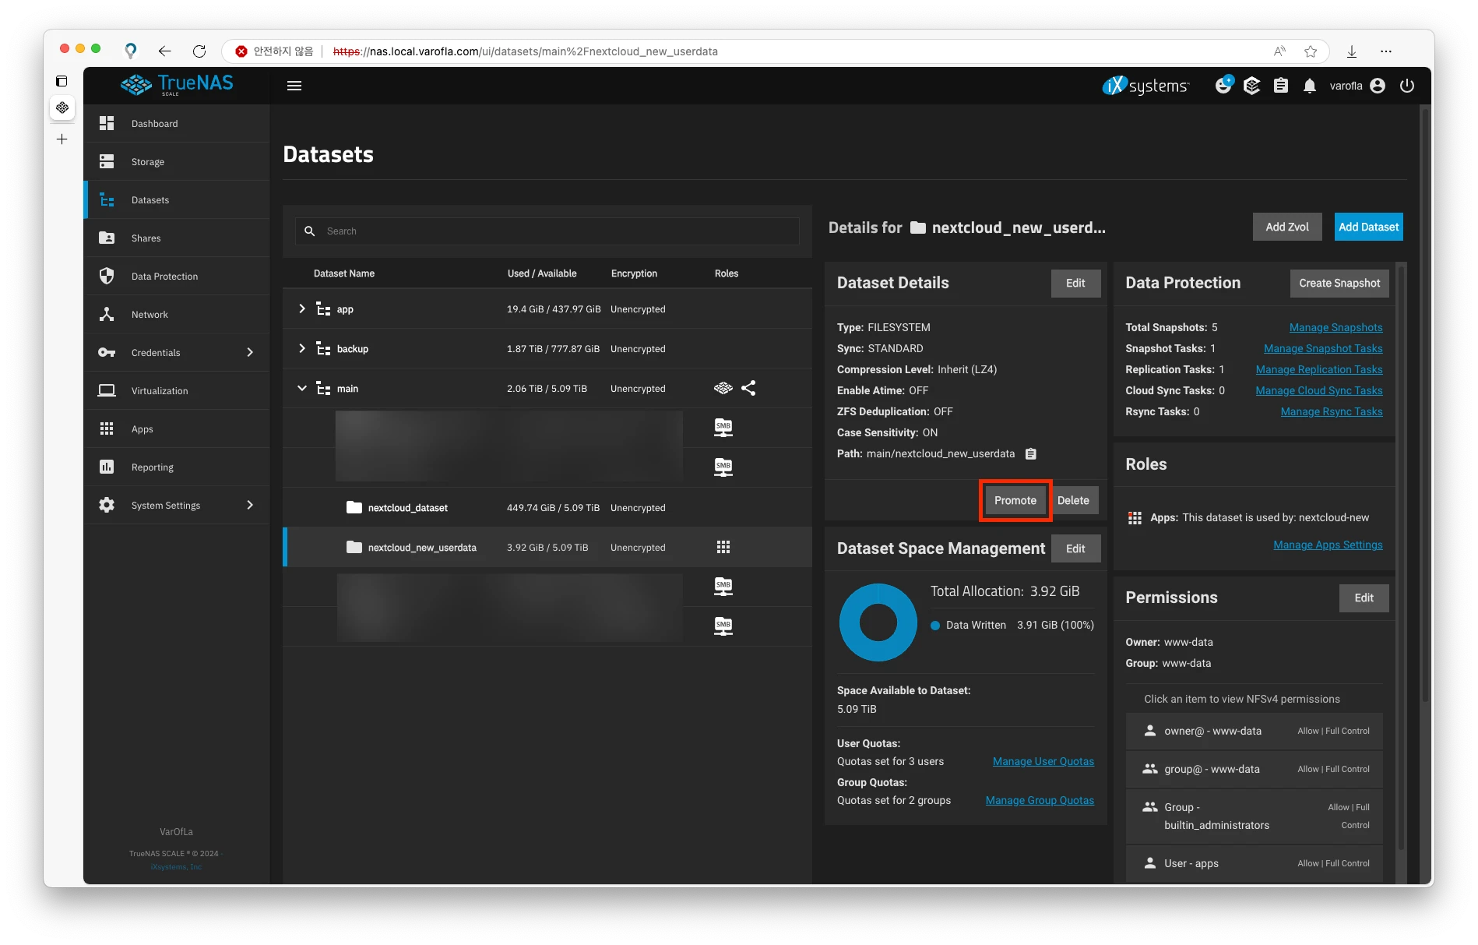Open Data Protection in sidebar
Image resolution: width=1478 pixels, height=945 pixels.
point(164,277)
